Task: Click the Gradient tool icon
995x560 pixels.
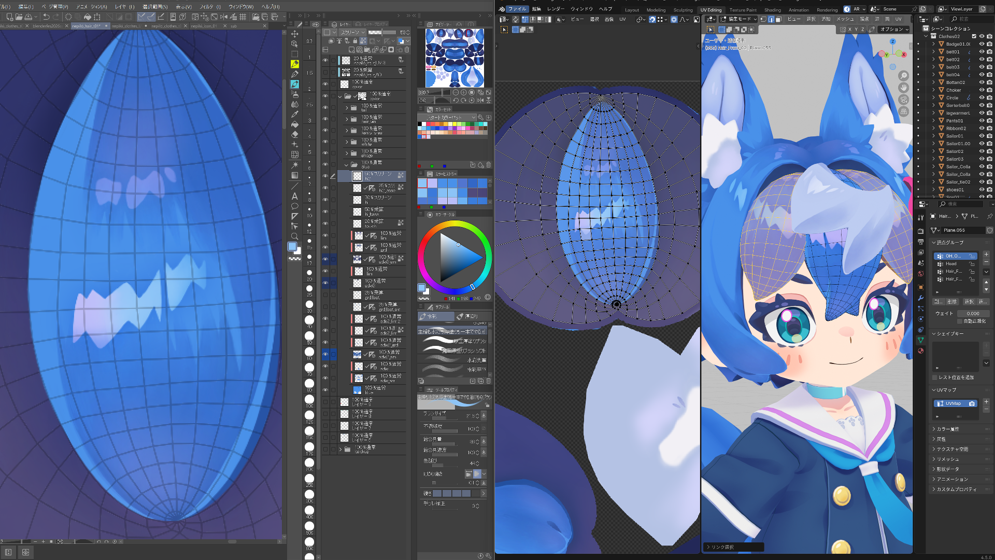Action: point(295,175)
